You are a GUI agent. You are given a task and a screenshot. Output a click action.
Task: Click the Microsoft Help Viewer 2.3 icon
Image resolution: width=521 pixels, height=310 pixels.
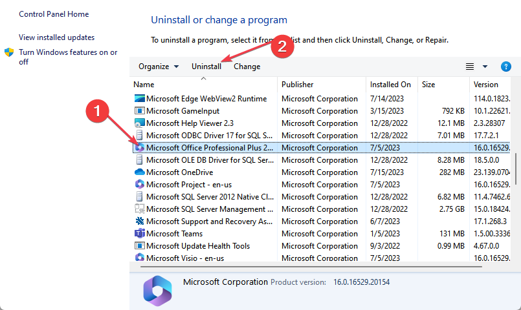139,123
